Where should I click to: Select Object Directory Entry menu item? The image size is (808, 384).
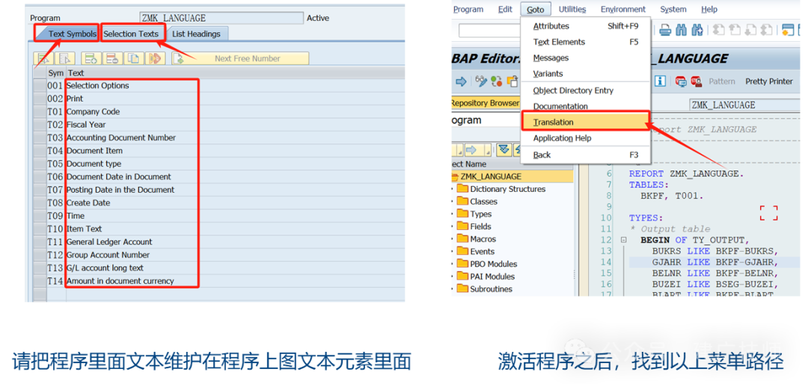click(x=585, y=90)
